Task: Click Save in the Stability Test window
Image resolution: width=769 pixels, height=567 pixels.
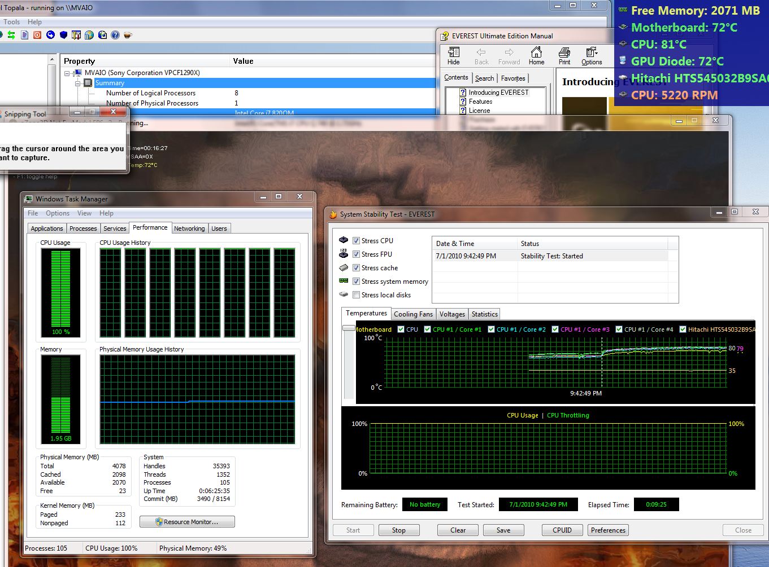Action: point(503,530)
